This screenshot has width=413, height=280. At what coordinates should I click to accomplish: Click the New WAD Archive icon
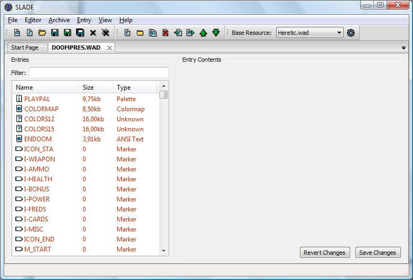pyautogui.click(x=17, y=33)
